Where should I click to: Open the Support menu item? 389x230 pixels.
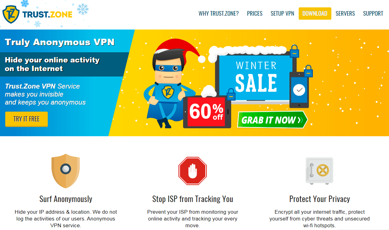(373, 14)
